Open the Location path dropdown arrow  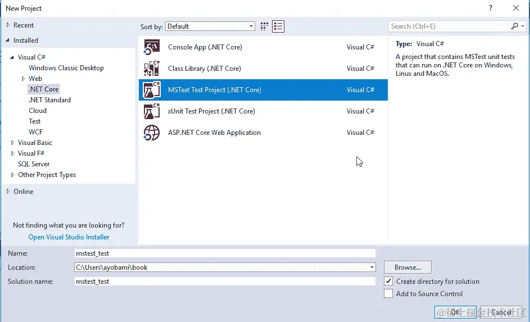coord(372,267)
